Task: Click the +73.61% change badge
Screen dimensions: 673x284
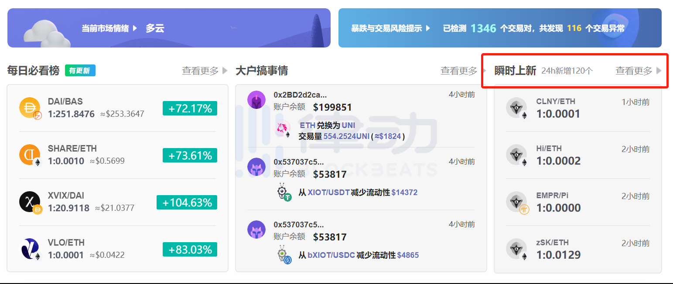Action: tap(190, 156)
